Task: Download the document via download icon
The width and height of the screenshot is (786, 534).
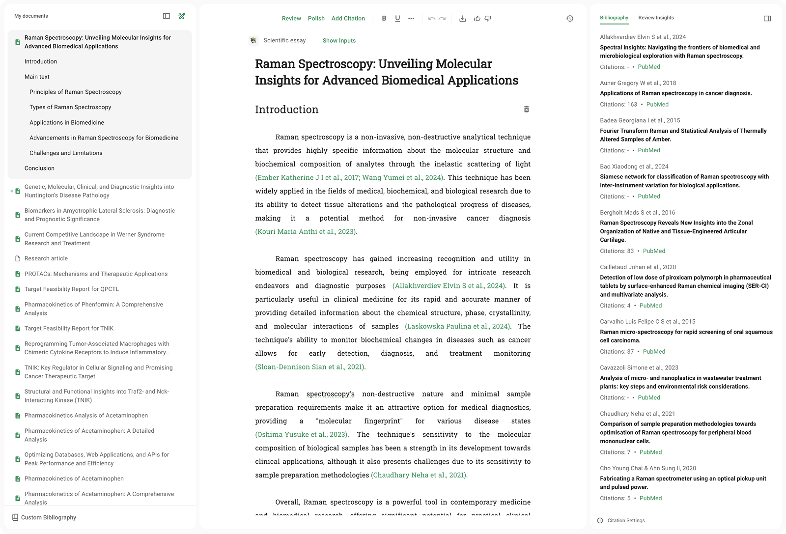Action: tap(462, 19)
